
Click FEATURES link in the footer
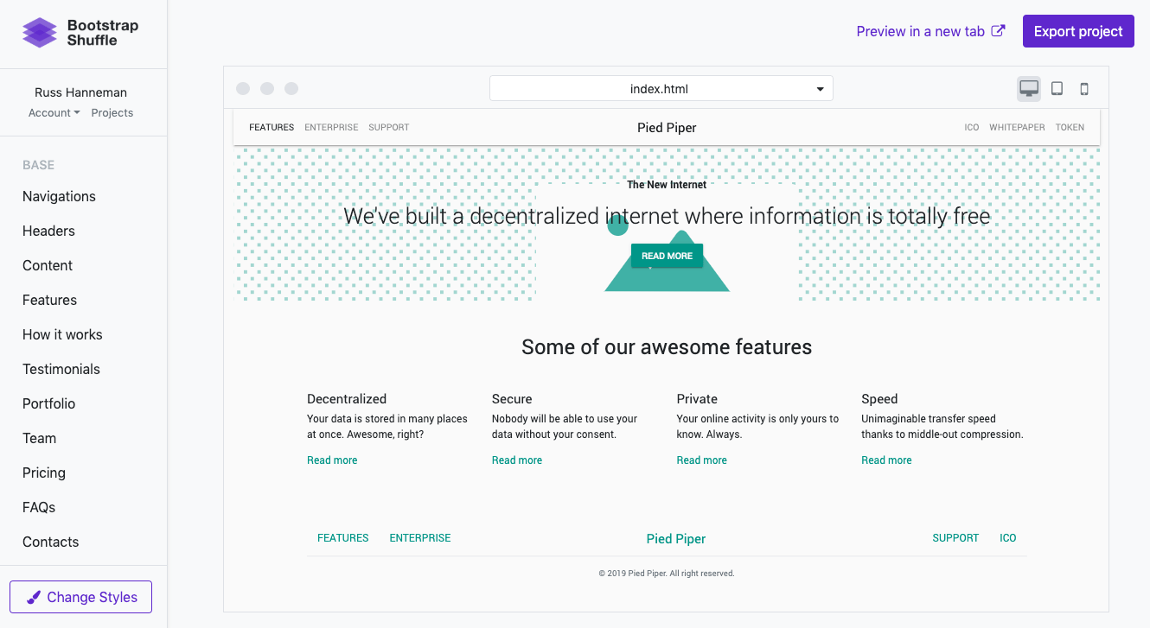343,537
